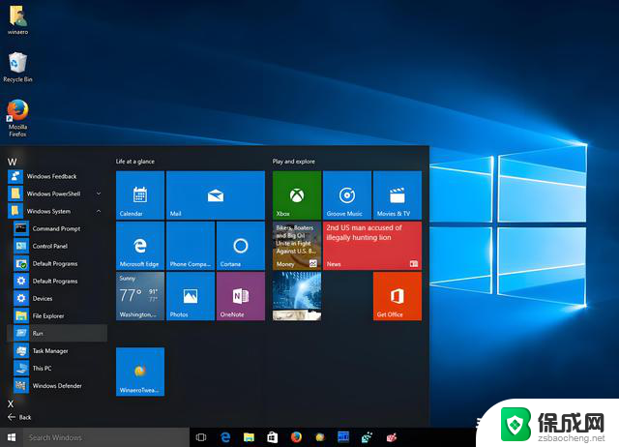The width and height of the screenshot is (619, 447).
Task: Open the Run entry
Action: click(57, 333)
